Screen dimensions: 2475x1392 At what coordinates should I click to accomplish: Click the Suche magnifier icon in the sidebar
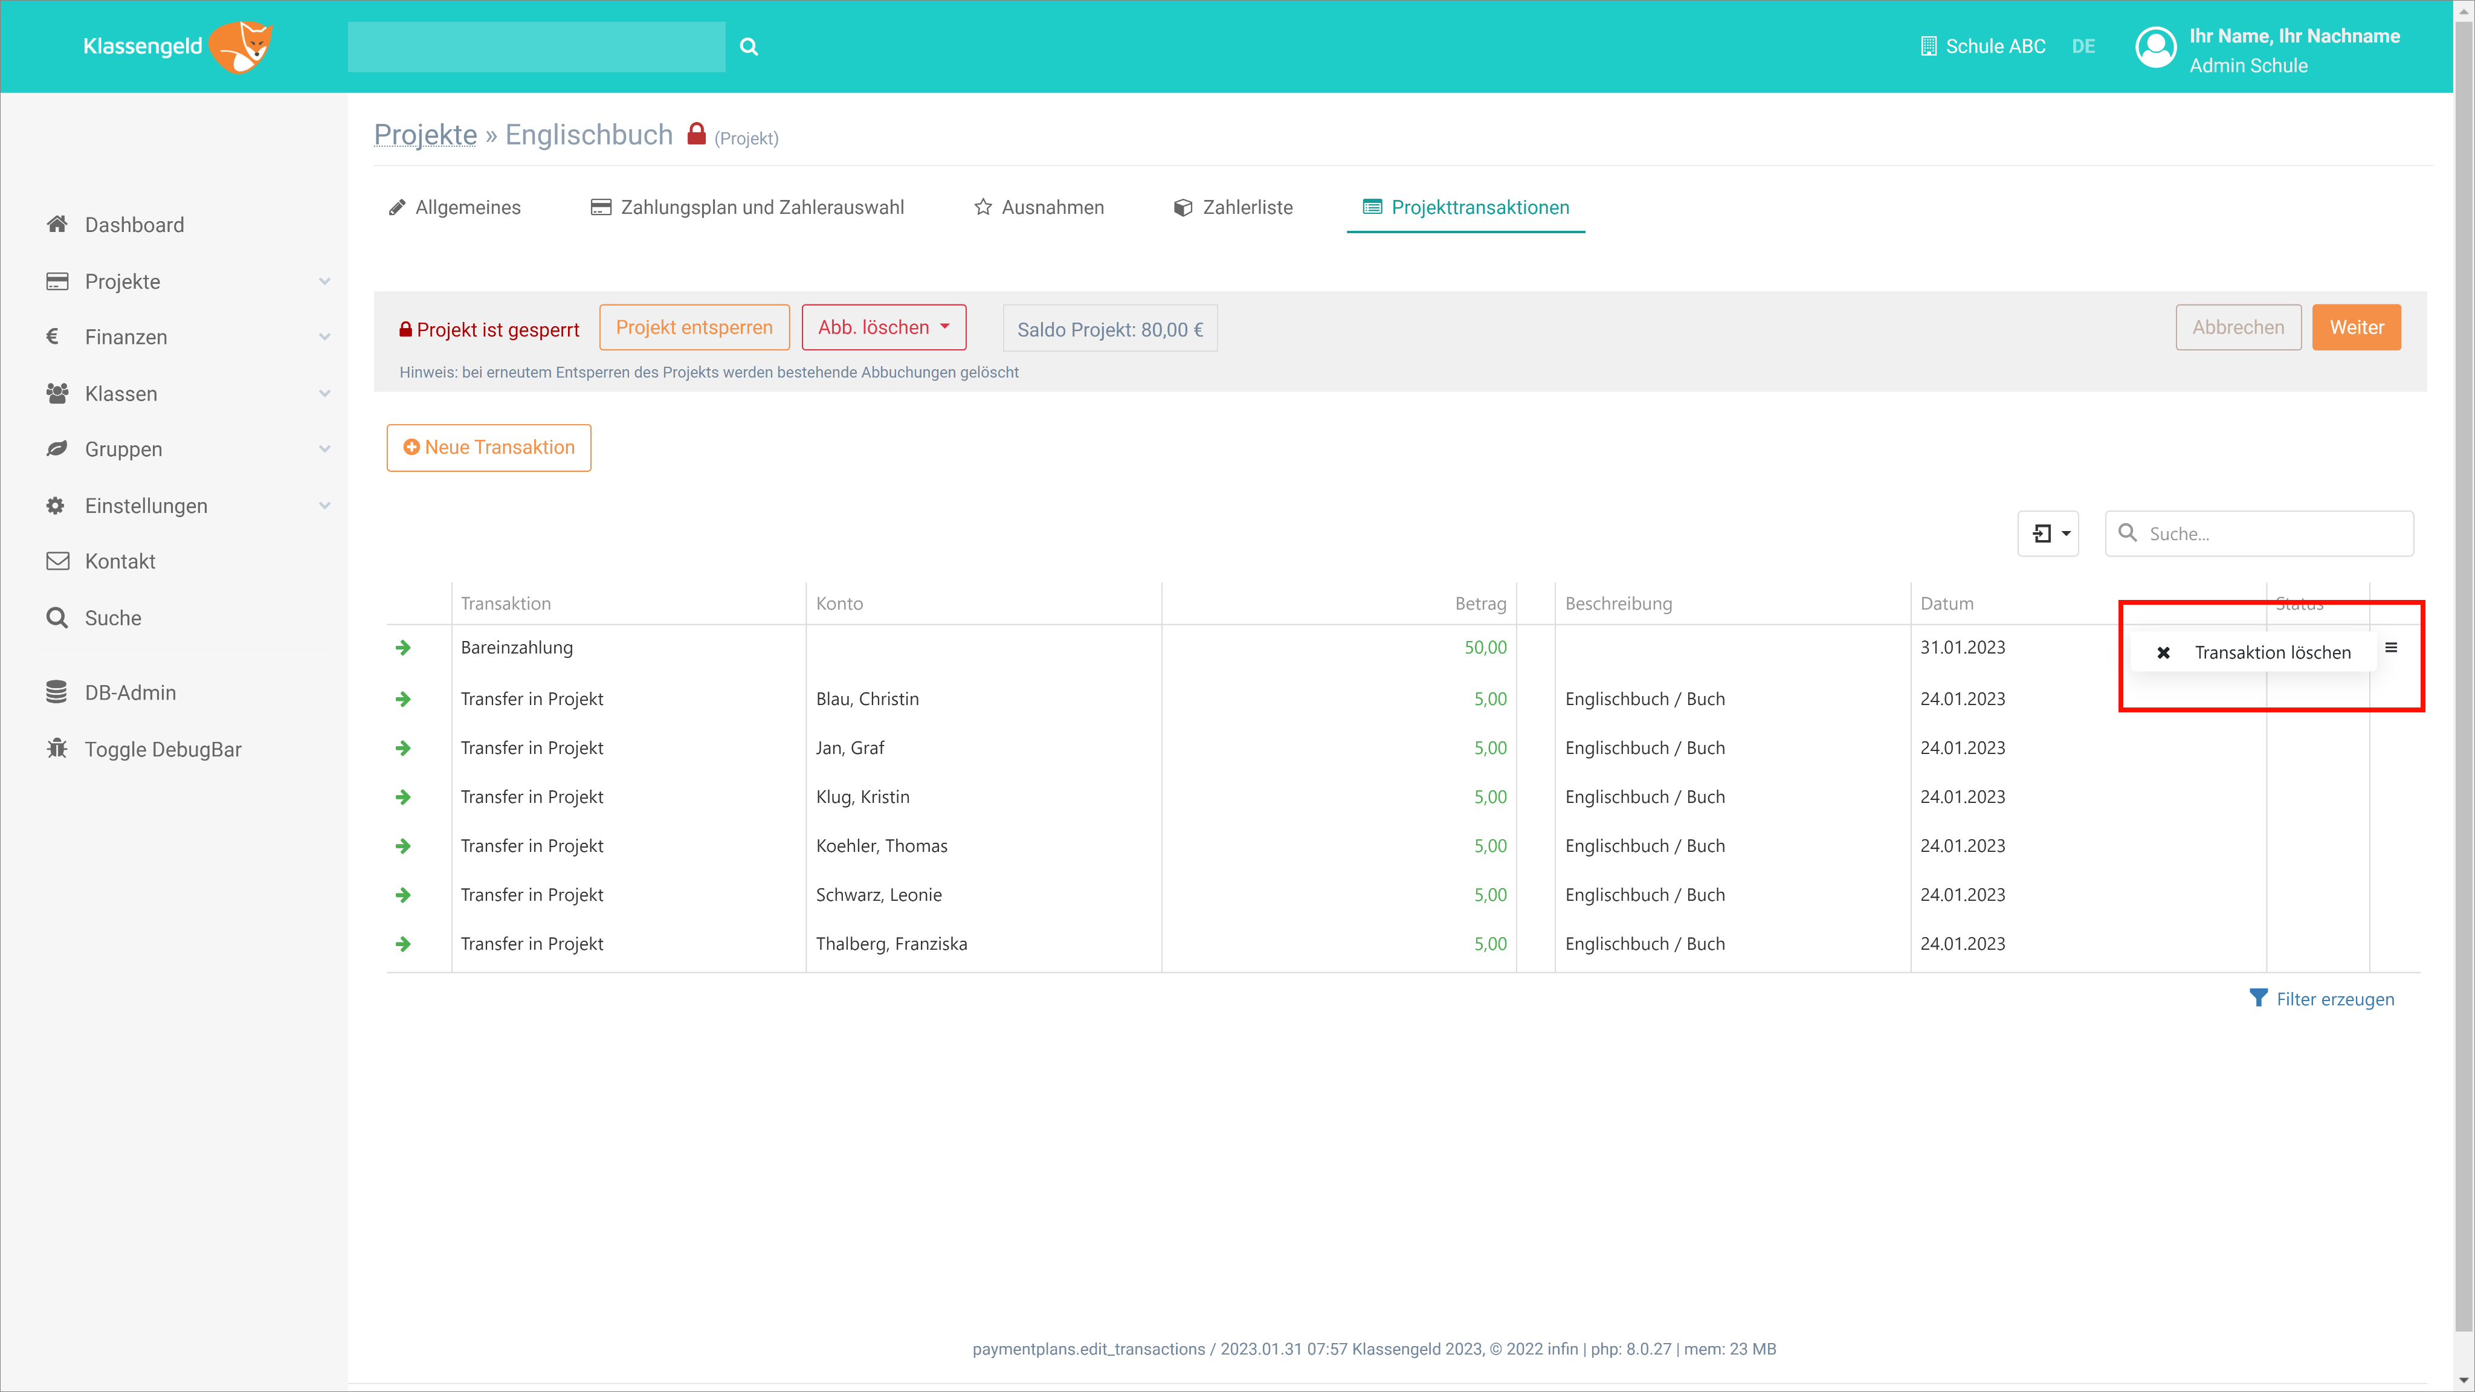(57, 617)
